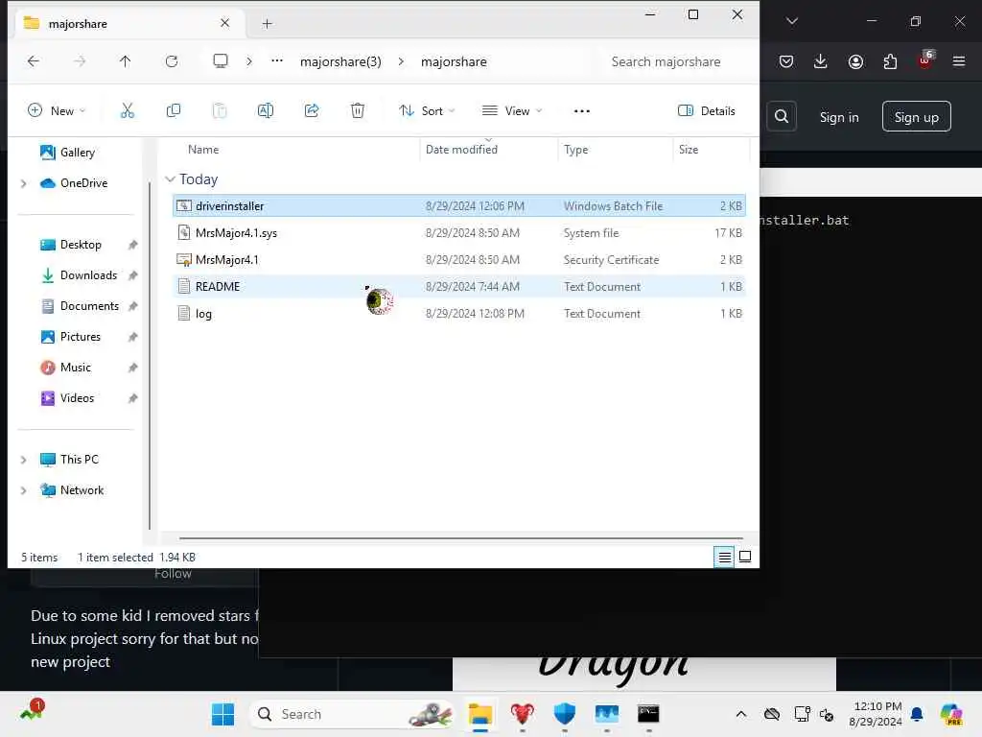982x737 pixels.
Task: Open Desktop quick access folder
Action: click(x=70, y=245)
